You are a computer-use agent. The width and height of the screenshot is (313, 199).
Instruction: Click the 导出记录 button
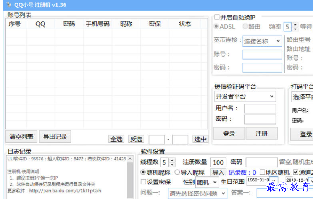55,137
